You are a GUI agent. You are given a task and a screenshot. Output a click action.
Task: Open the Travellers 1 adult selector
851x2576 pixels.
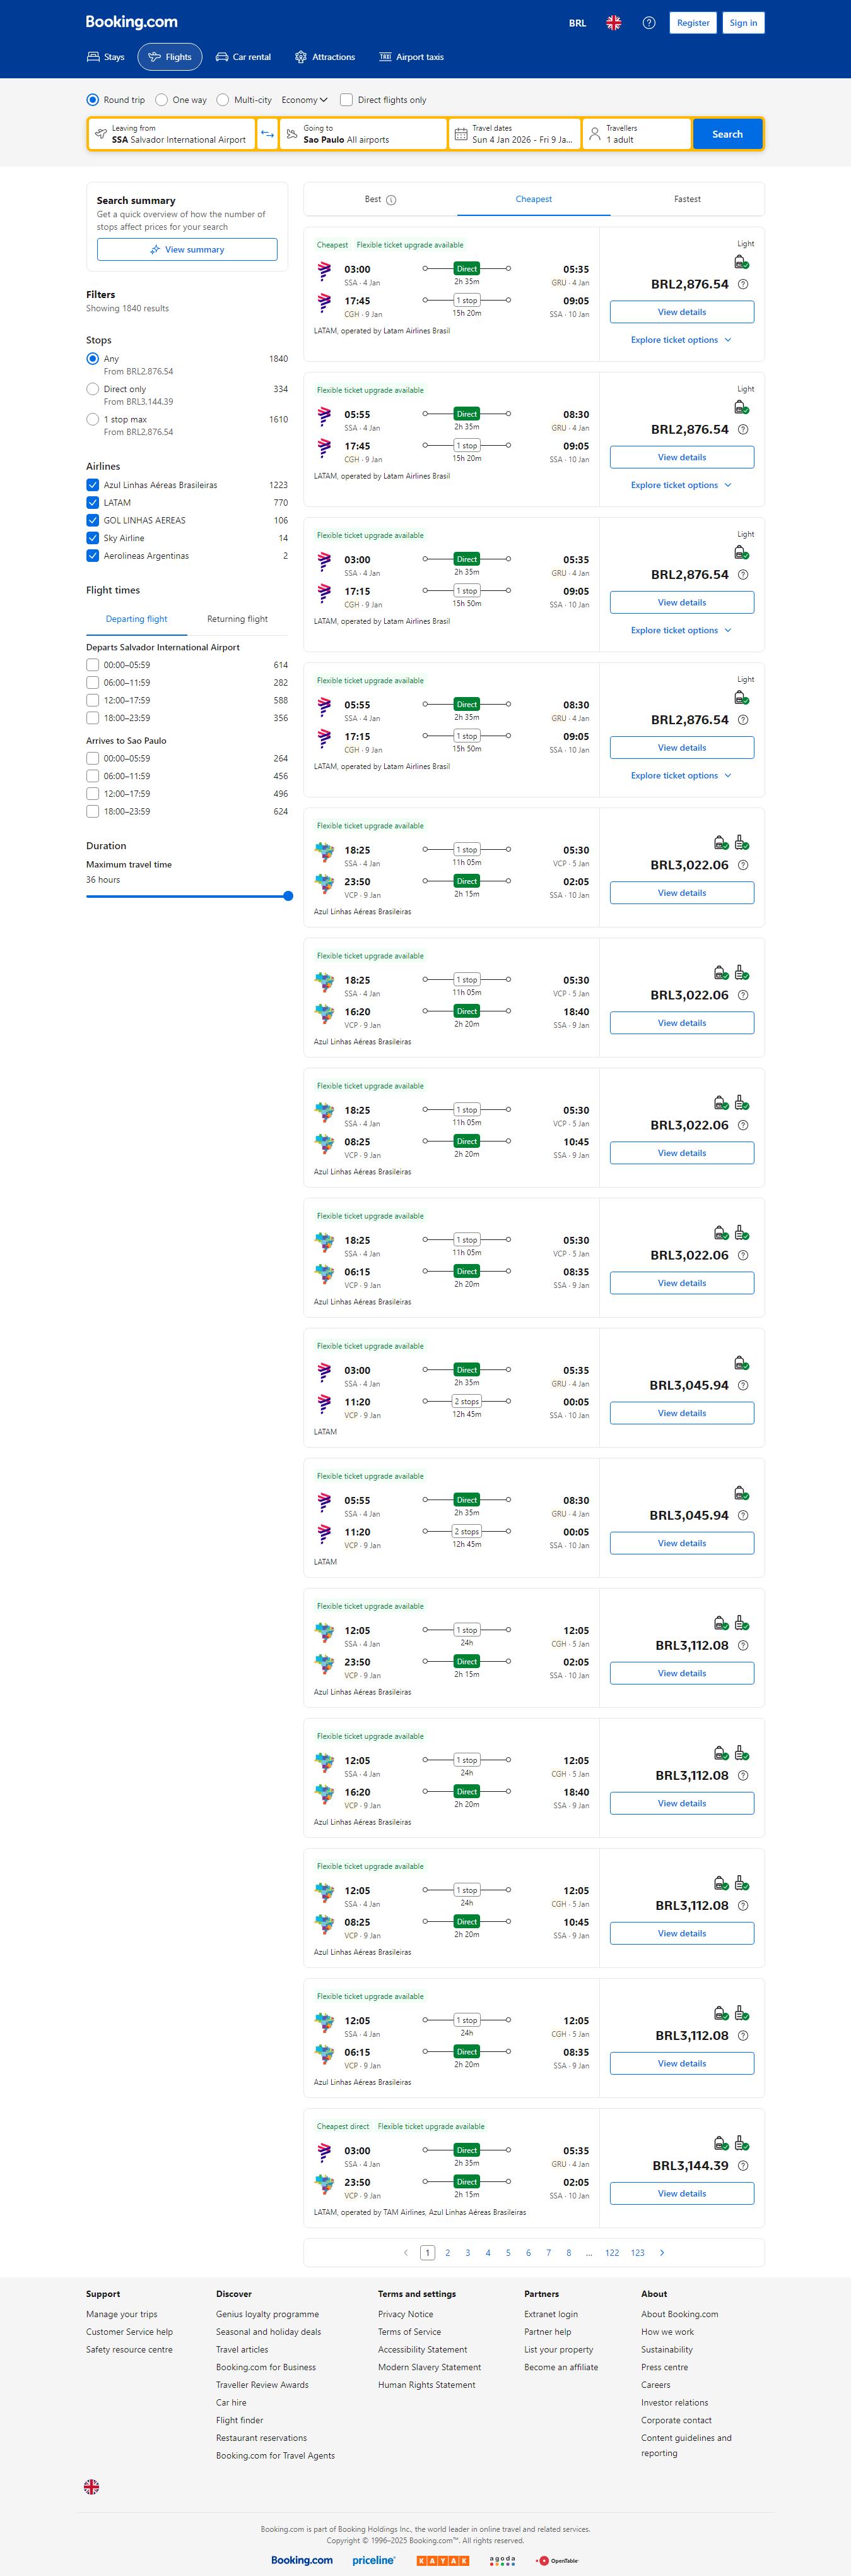(637, 134)
